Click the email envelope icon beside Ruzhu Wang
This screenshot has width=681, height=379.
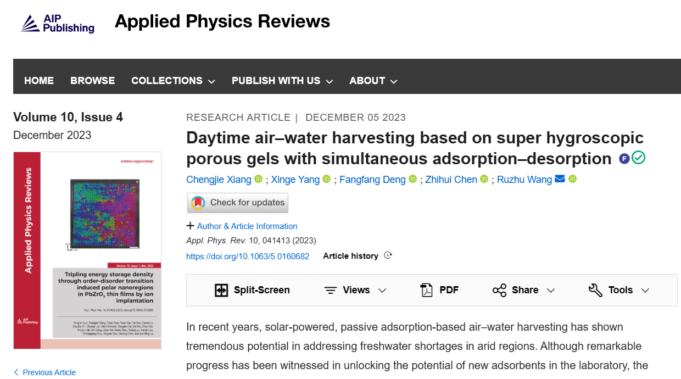[x=560, y=179]
